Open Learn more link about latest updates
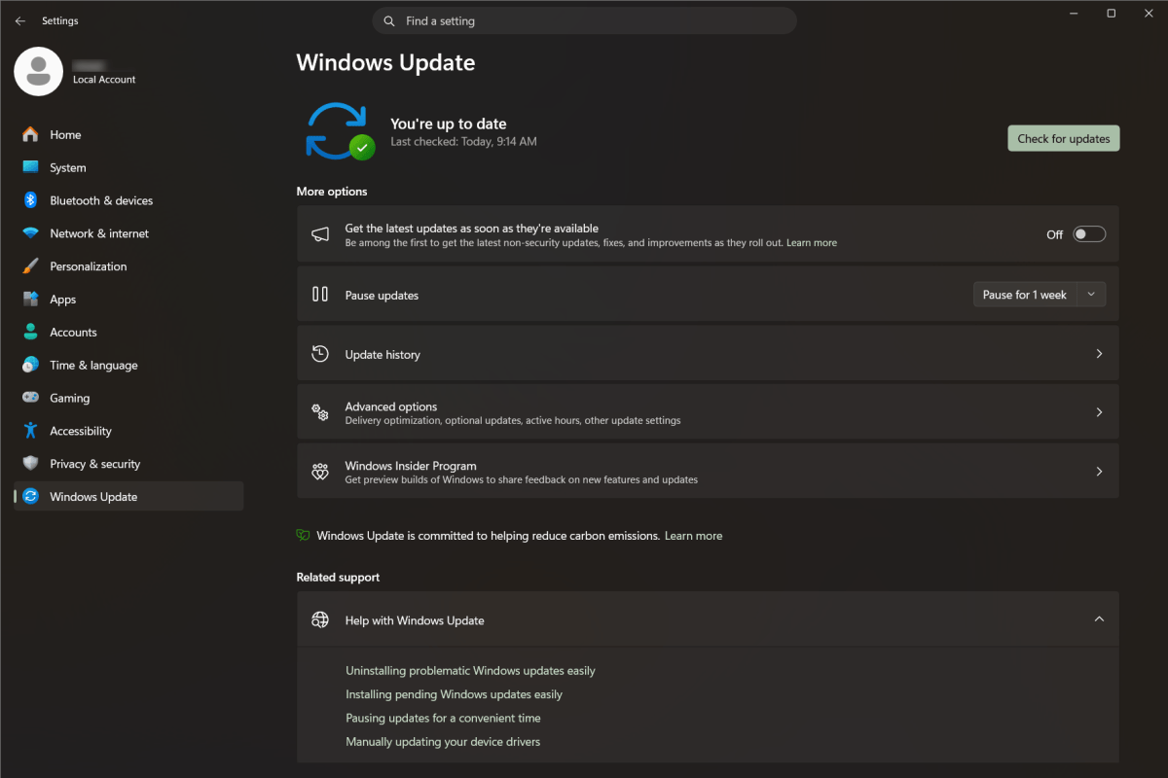 [x=812, y=243]
